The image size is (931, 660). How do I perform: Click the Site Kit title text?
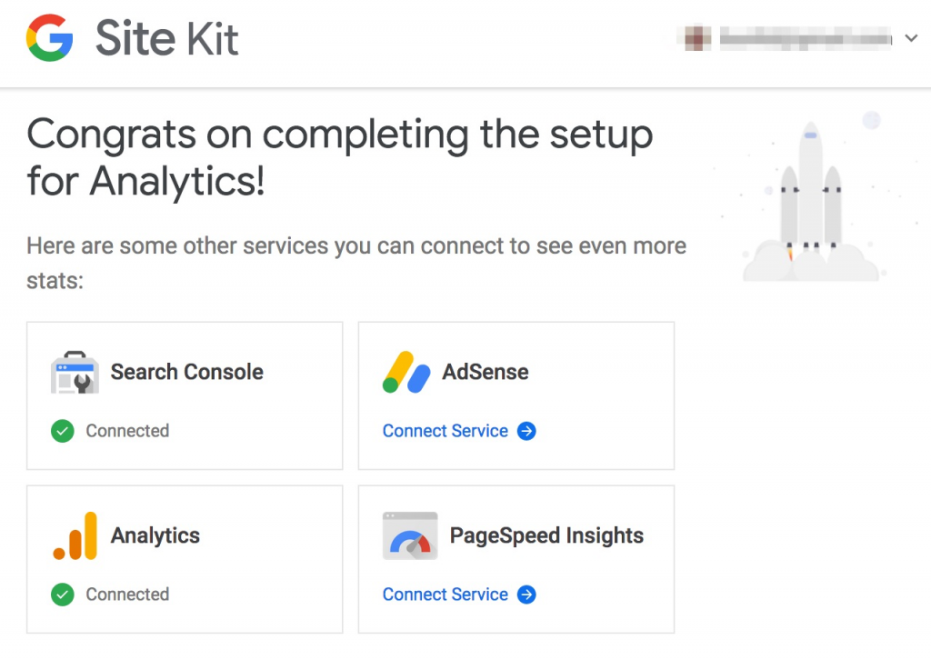167,38
